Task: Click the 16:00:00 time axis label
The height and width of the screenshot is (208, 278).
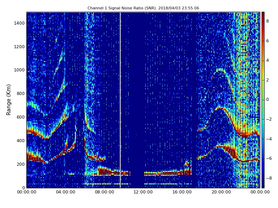Action: pyautogui.click(x=182, y=192)
